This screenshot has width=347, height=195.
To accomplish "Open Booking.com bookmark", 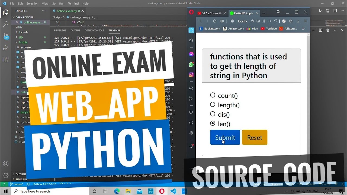I will [x=210, y=28].
